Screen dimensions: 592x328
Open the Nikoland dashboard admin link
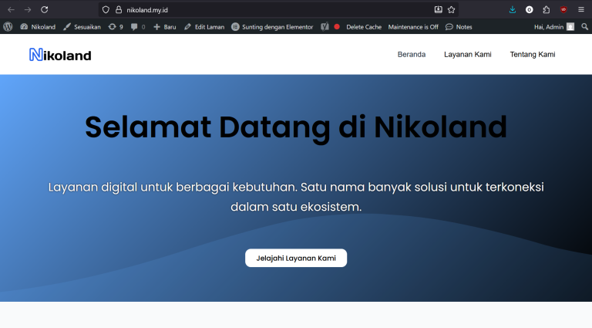click(x=38, y=27)
